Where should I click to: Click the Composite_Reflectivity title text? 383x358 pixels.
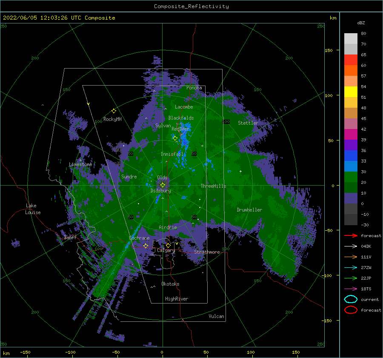tap(191, 6)
